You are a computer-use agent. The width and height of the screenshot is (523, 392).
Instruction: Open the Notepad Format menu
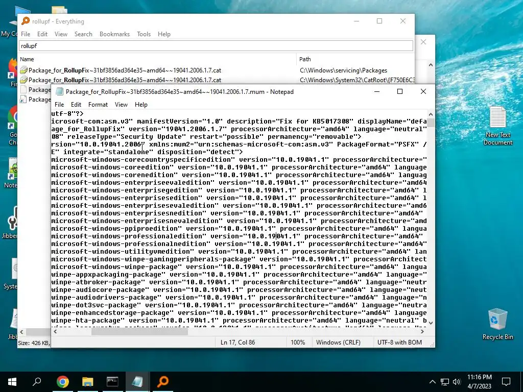[98, 105]
